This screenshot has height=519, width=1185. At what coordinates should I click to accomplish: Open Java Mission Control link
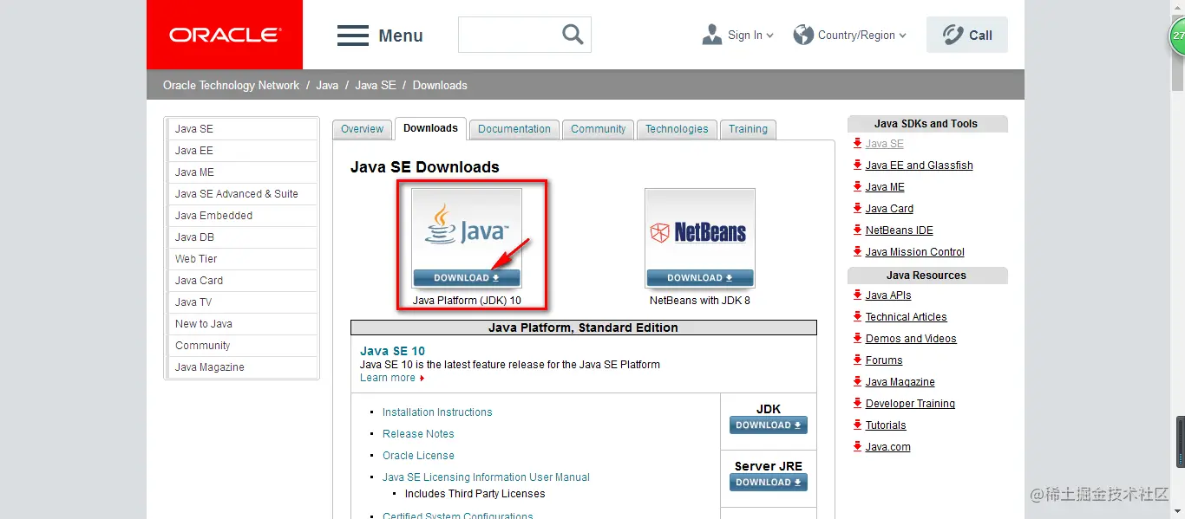point(914,252)
